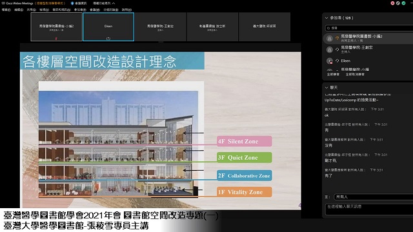
Task: Select the 馬偕醫學院圖書館-小編2 video tile
Action: tap(56, 27)
